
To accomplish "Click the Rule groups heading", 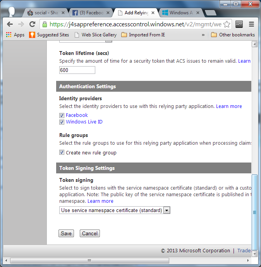I will click(74, 135).
